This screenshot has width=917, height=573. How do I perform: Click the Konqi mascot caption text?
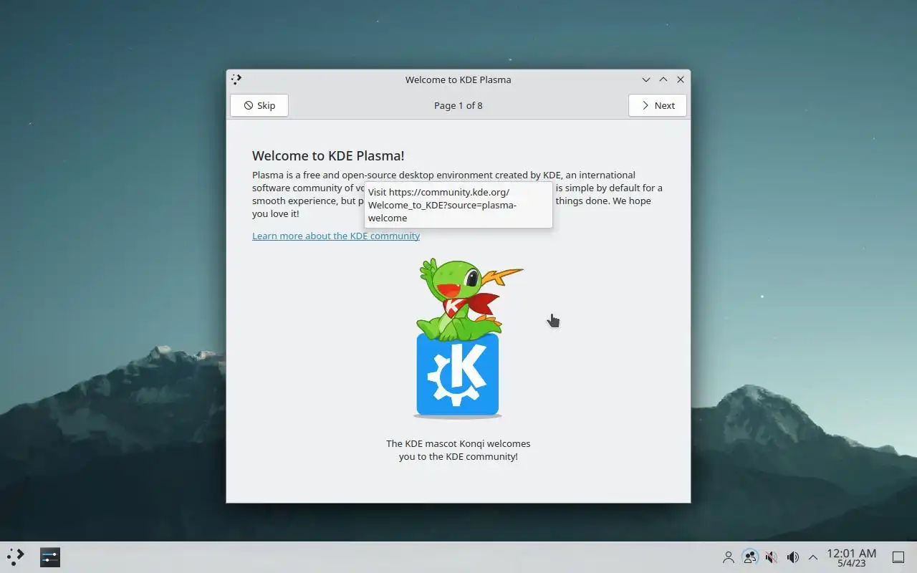click(458, 450)
